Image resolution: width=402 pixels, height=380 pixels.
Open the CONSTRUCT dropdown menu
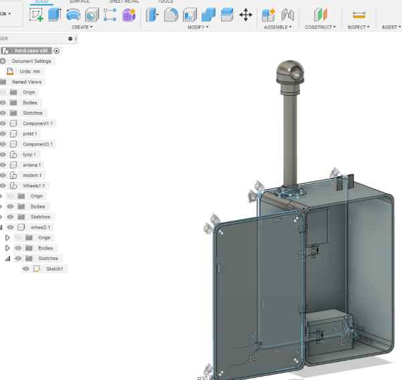(x=320, y=27)
